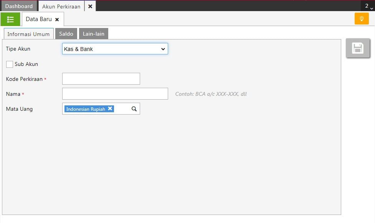Remove the Indonesian Rupiah currency tag
375x223 pixels.
click(110, 109)
